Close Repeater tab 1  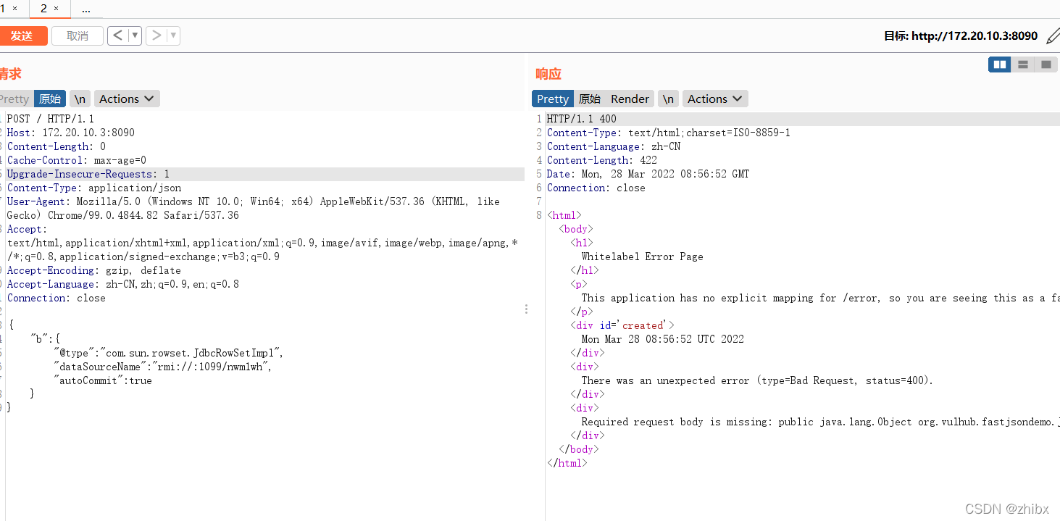coord(14,9)
